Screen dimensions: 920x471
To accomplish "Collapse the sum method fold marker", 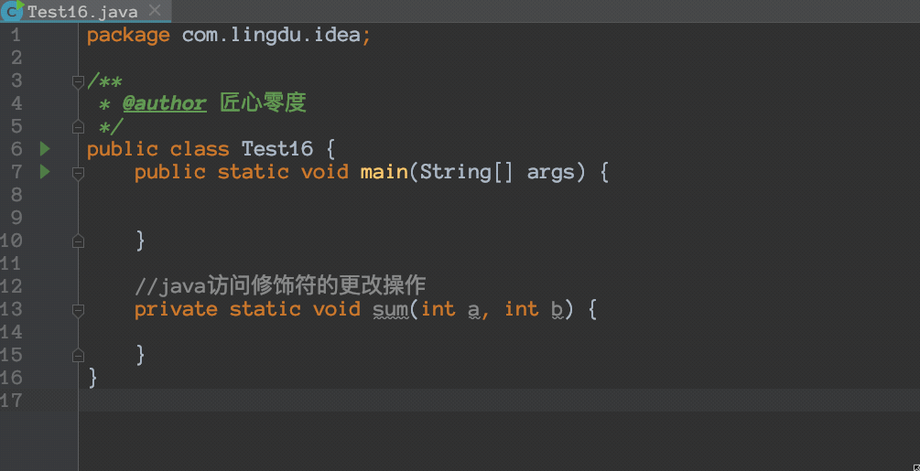I will tap(78, 309).
